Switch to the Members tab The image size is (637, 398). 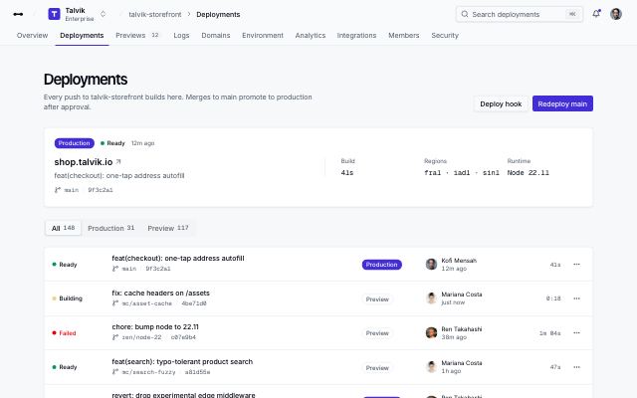pyautogui.click(x=403, y=36)
